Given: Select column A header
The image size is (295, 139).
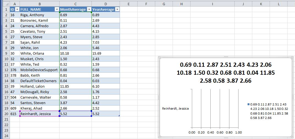Looking at the screenshot, I should point(15,4).
